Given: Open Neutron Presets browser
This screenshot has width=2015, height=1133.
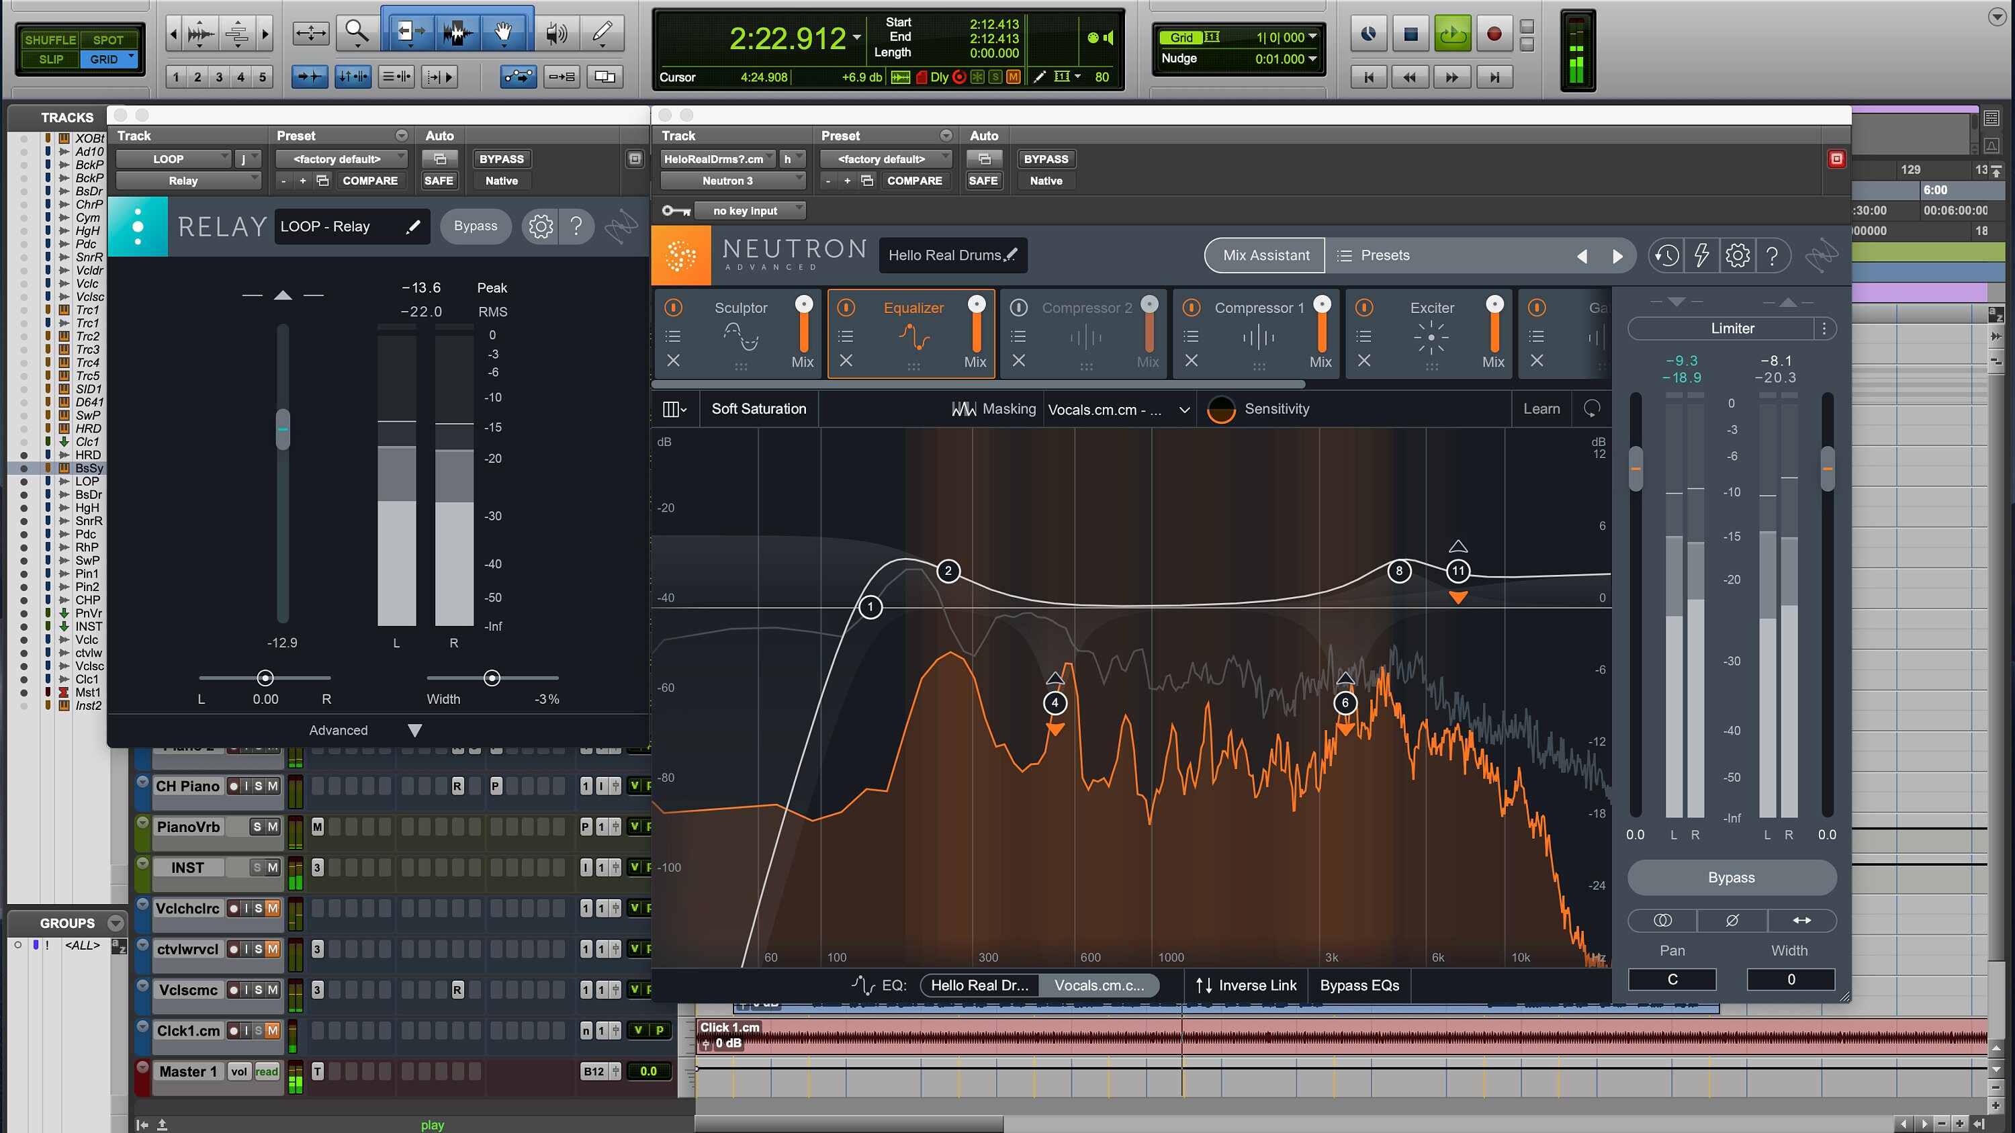Looking at the screenshot, I should click(1374, 255).
